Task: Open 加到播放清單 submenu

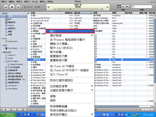Action: pyautogui.click(x=70, y=86)
